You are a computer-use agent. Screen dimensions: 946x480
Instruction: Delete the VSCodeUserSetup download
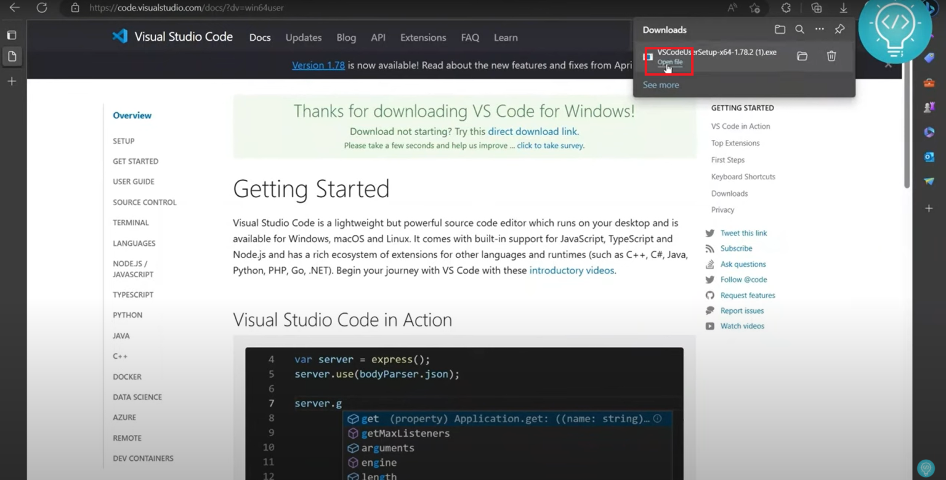click(x=831, y=55)
